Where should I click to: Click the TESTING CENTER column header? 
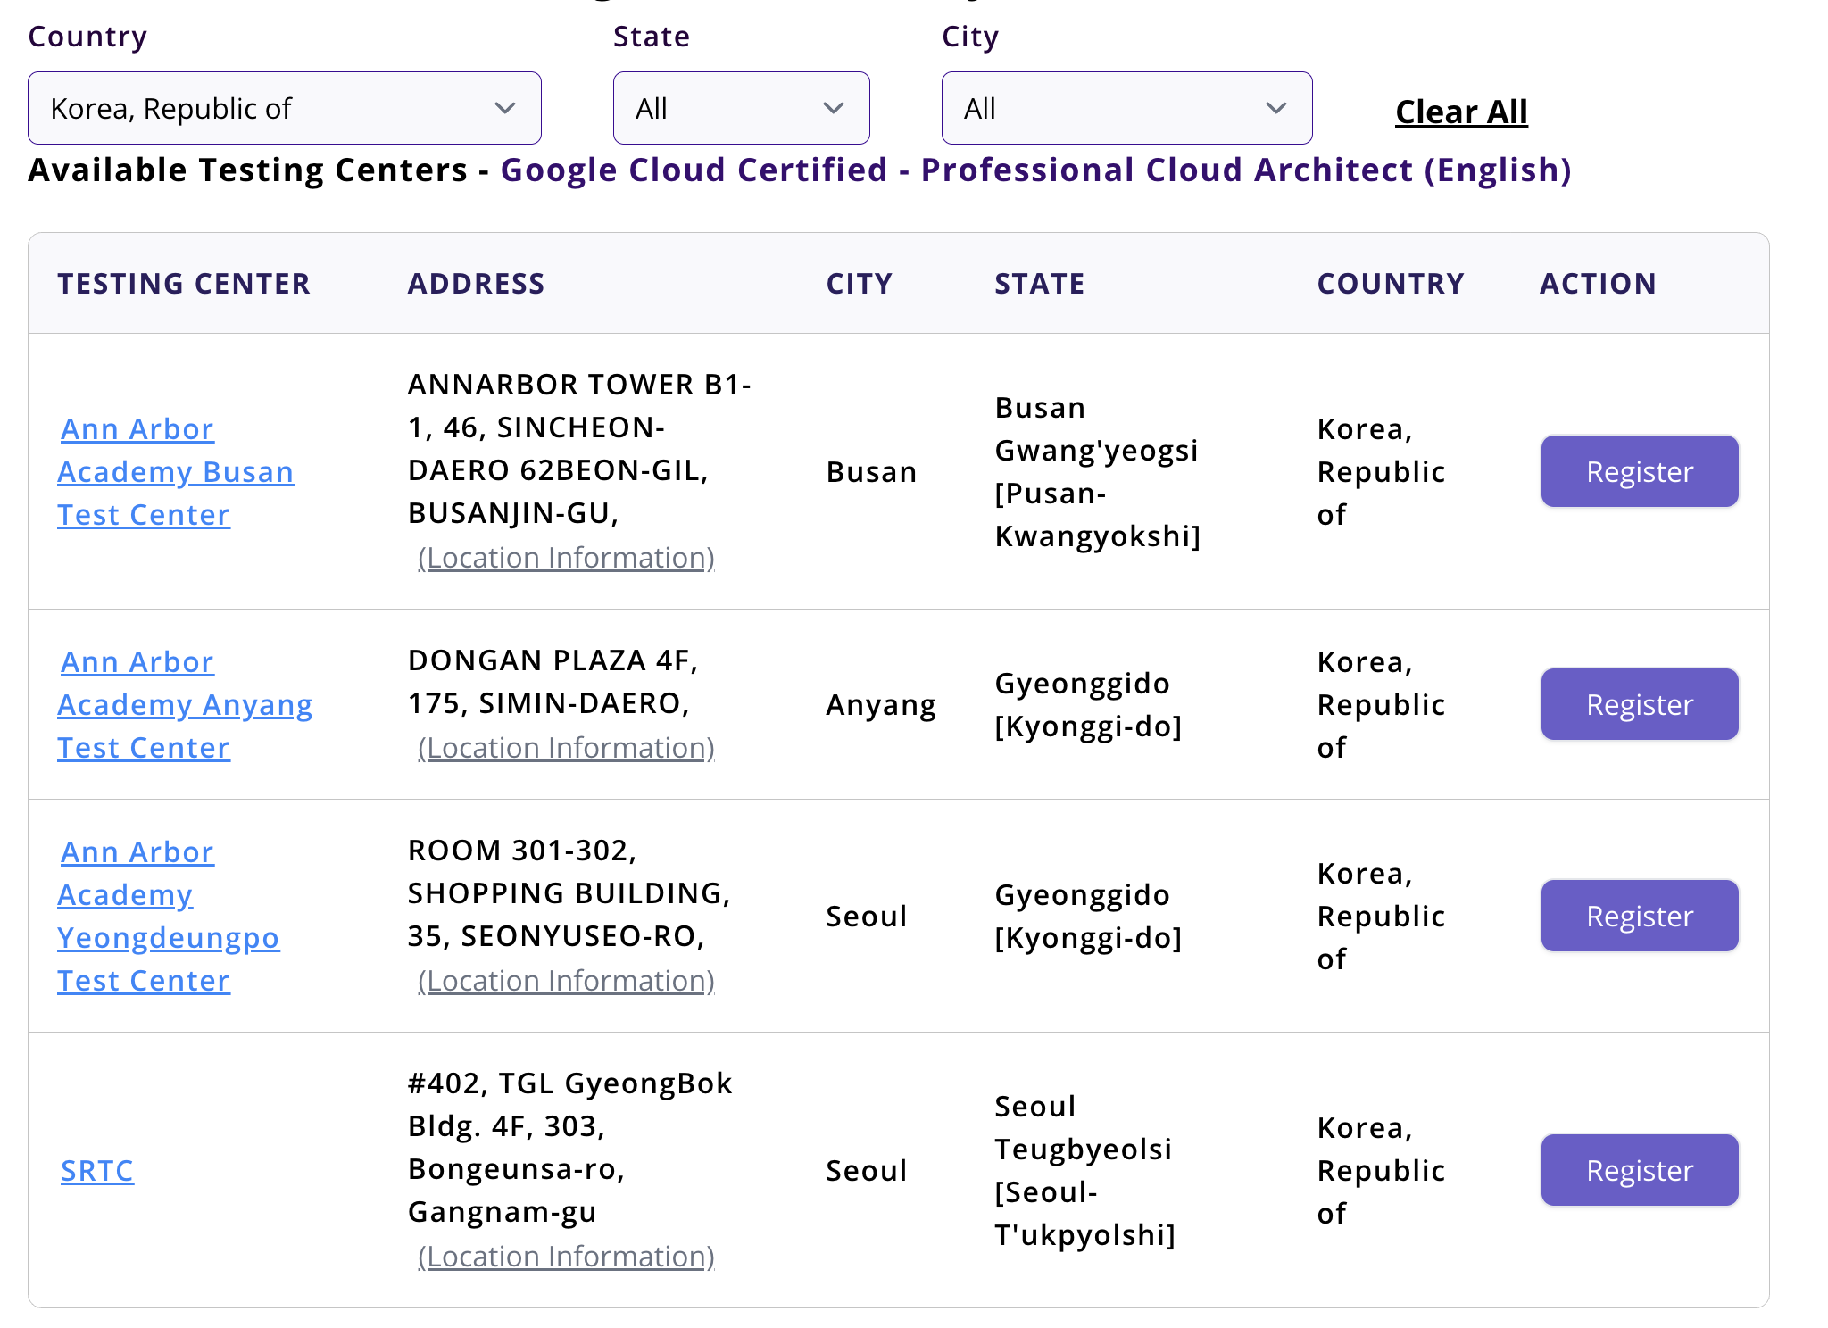pyautogui.click(x=184, y=284)
